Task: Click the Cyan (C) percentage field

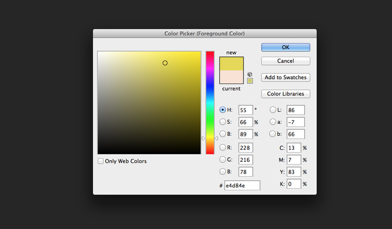Action: pos(294,148)
